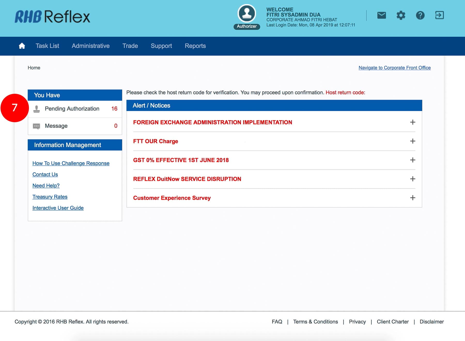Click the Authorizer user profile avatar

(x=247, y=13)
